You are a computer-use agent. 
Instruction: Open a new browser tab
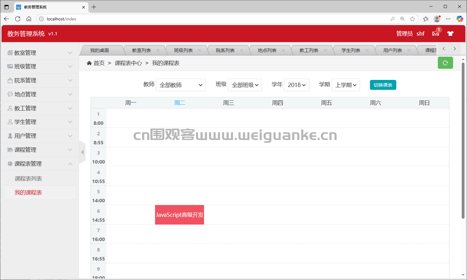[94, 7]
